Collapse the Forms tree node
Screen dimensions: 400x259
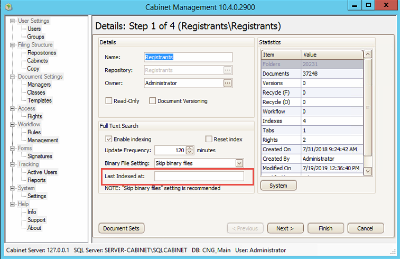coord(12,149)
